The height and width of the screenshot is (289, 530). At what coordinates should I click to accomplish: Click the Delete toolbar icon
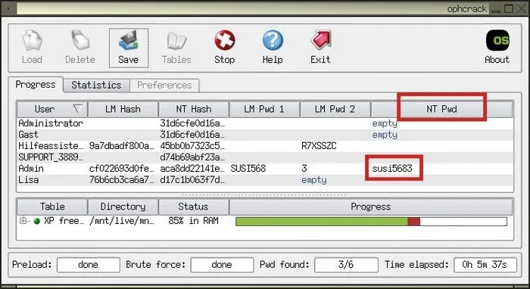pos(80,47)
